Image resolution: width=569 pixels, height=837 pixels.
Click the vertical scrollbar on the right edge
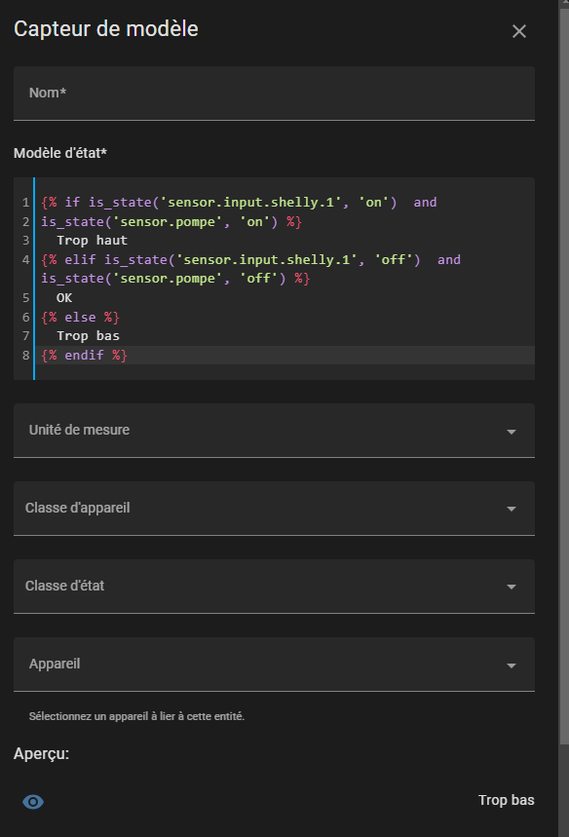pos(564,373)
